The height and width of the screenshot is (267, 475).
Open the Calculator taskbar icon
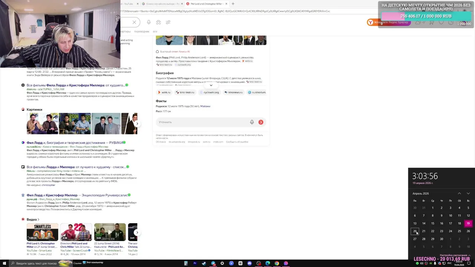186,263
